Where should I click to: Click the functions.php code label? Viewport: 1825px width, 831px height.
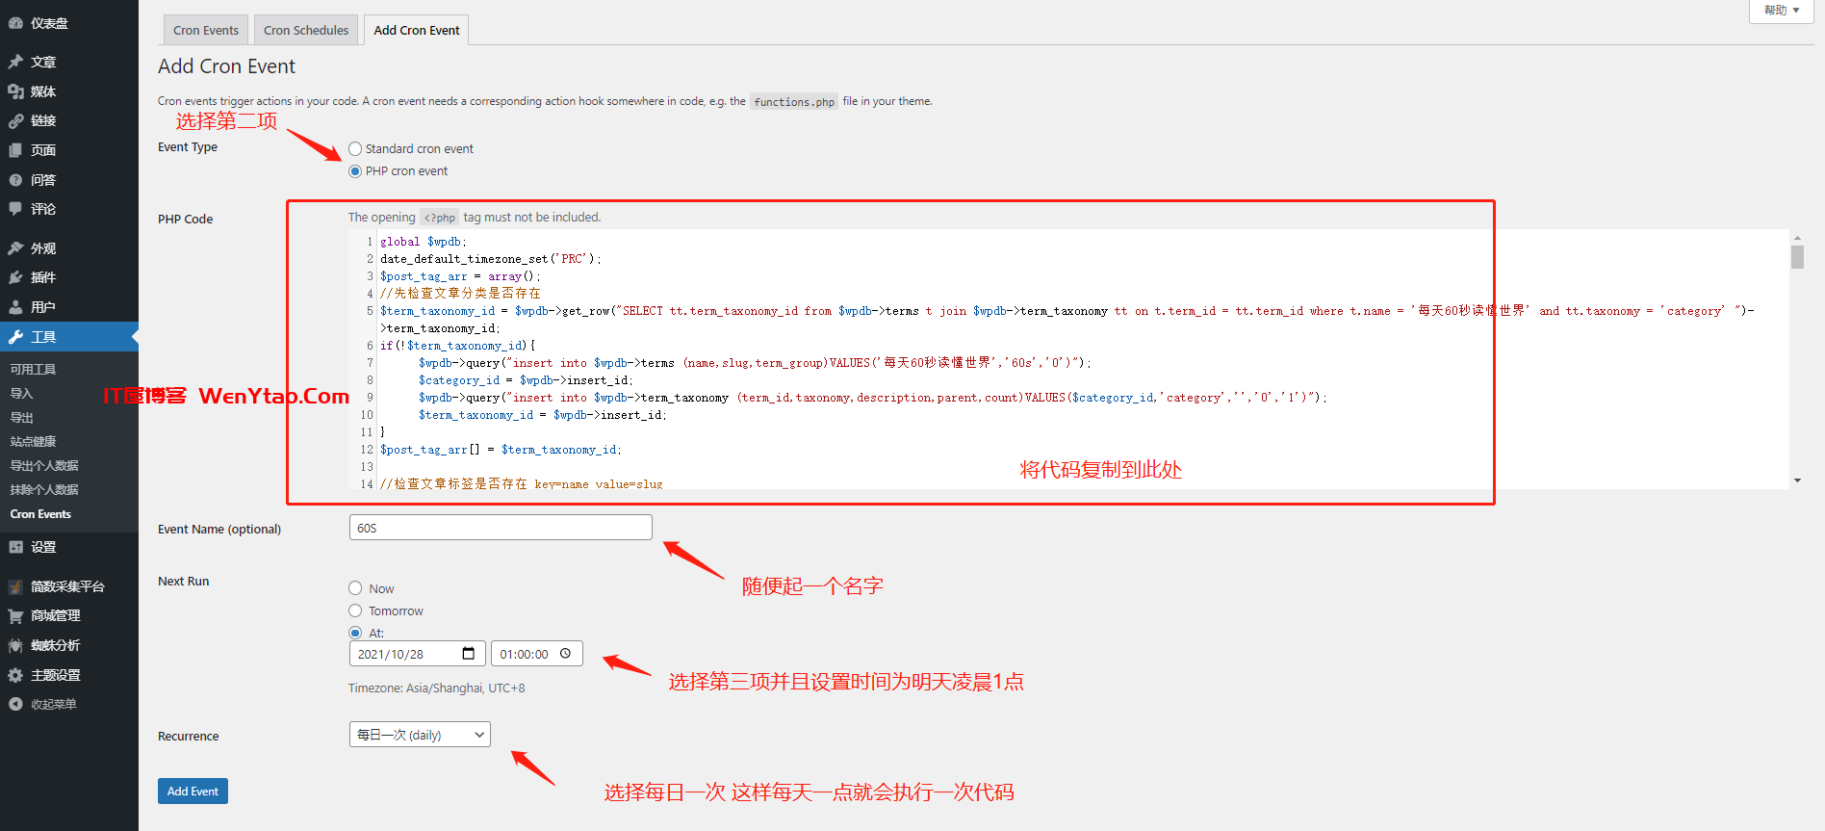(794, 101)
